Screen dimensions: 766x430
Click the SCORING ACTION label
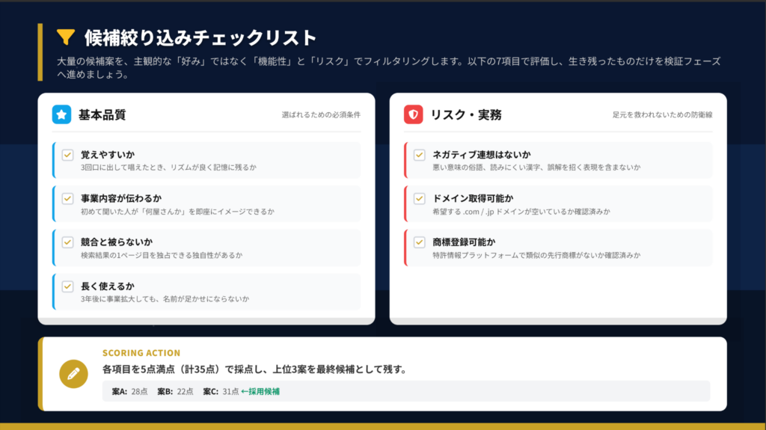pyautogui.click(x=141, y=353)
